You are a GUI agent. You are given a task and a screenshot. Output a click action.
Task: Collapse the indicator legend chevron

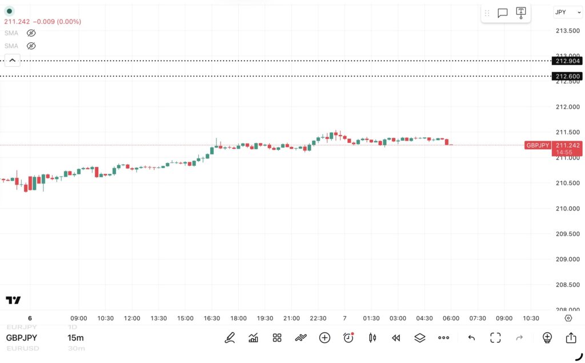[13, 60]
